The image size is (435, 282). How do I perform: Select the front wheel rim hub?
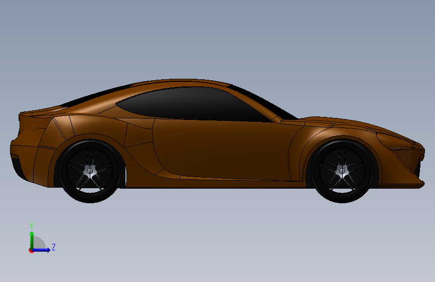pos(342,171)
